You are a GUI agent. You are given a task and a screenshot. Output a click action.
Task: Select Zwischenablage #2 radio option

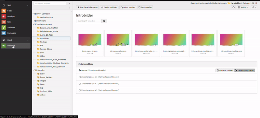(x=80, y=84)
